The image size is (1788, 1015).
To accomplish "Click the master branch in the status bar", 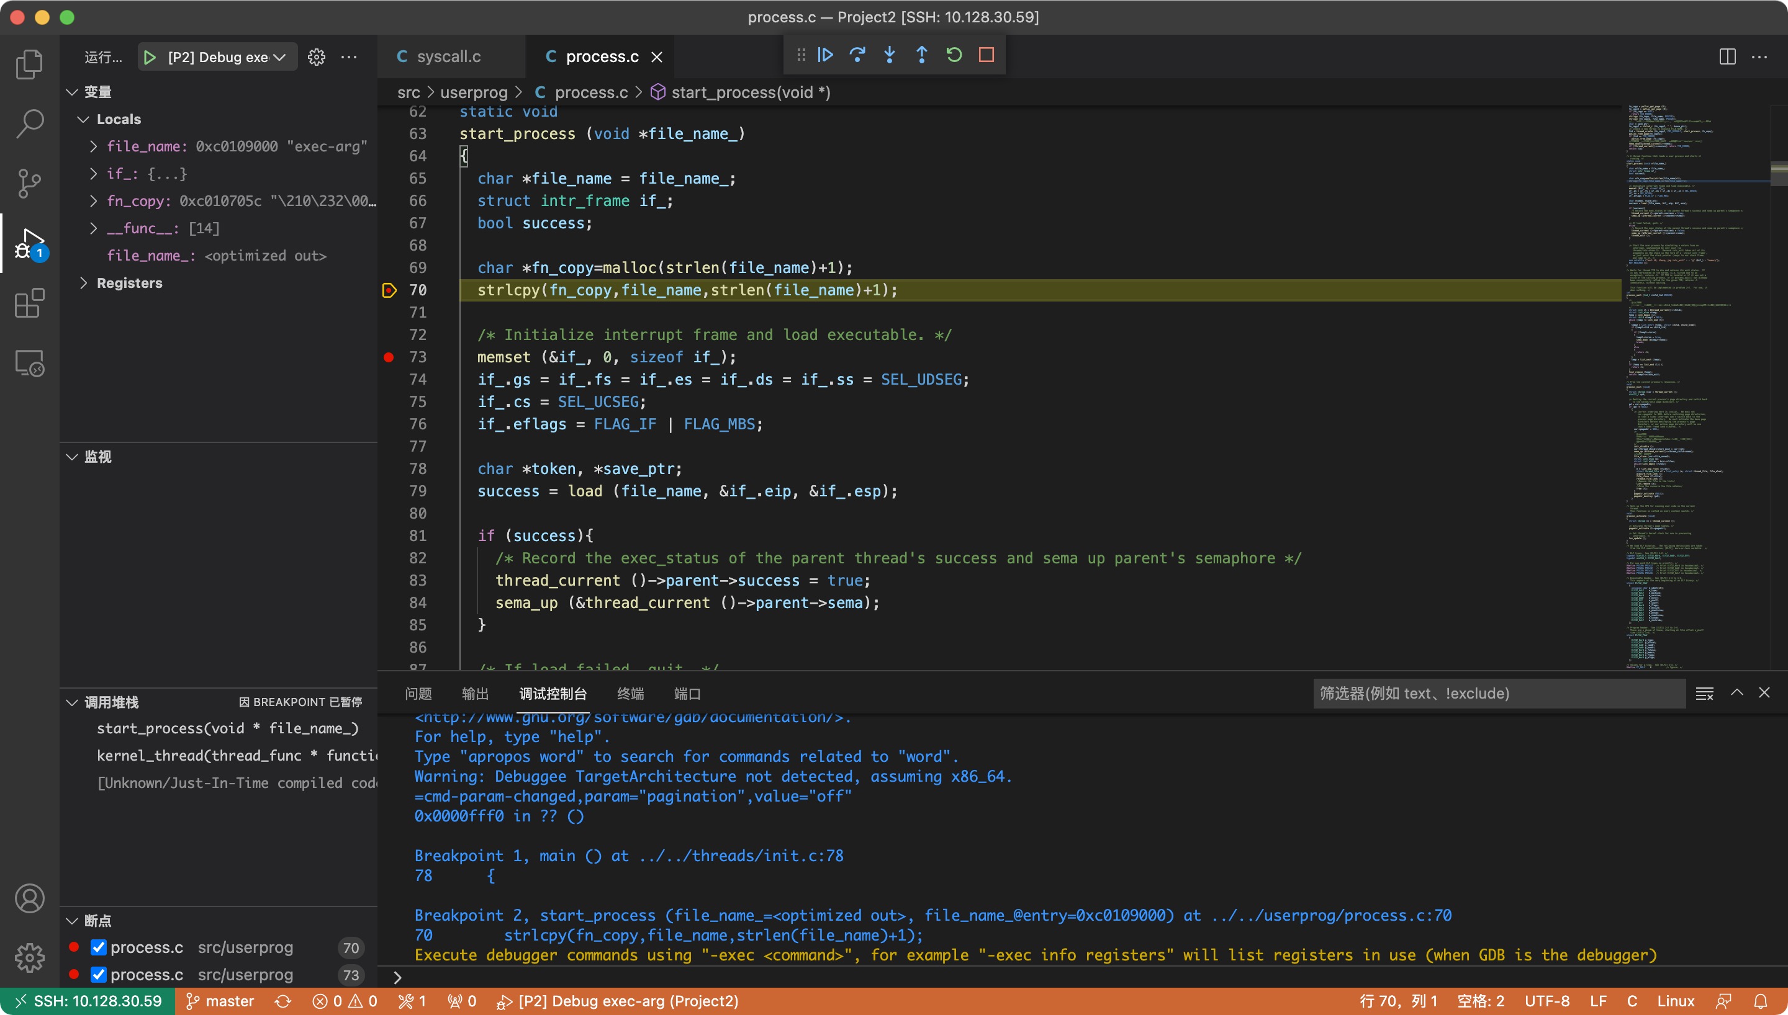I will 220,1001.
